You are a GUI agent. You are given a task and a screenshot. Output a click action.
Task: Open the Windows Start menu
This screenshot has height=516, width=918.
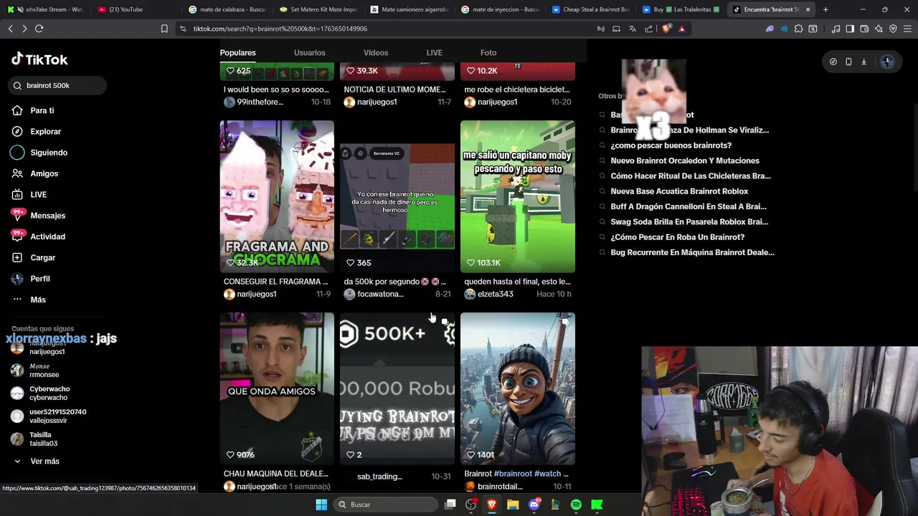point(321,505)
